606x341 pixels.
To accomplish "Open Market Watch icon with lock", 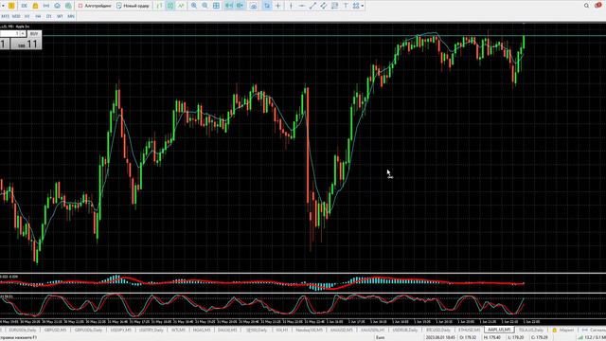I will click(35, 6).
